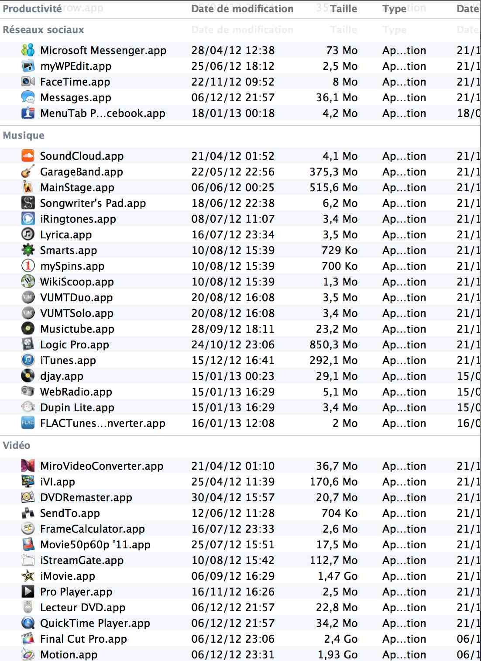Viewport: 481px width, 661px height.
Task: Click the 850,3 Mo size value
Action: 333,344
